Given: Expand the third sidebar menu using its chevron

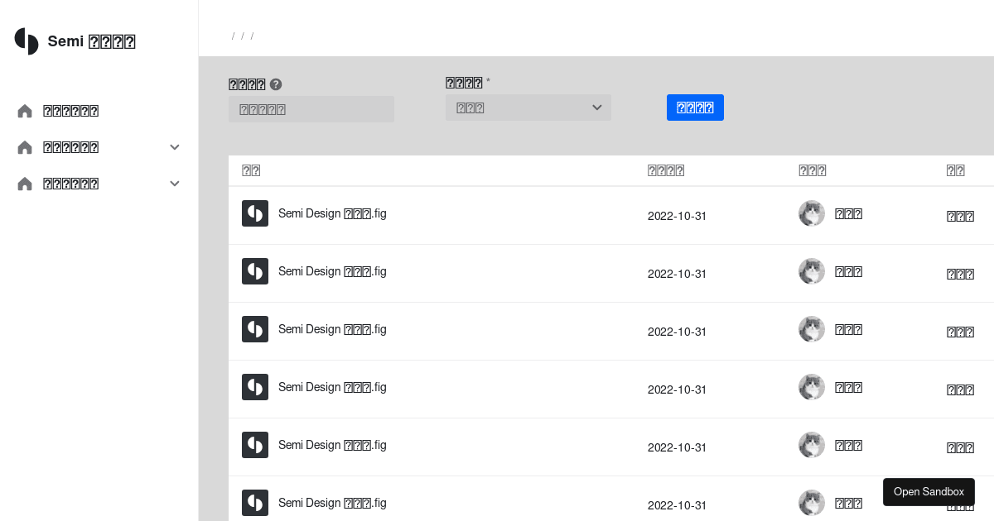Looking at the screenshot, I should click(175, 184).
